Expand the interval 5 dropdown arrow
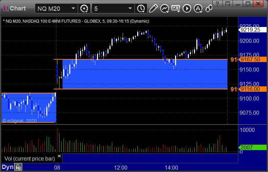Viewport: 268px width, 172px height. (130, 8)
